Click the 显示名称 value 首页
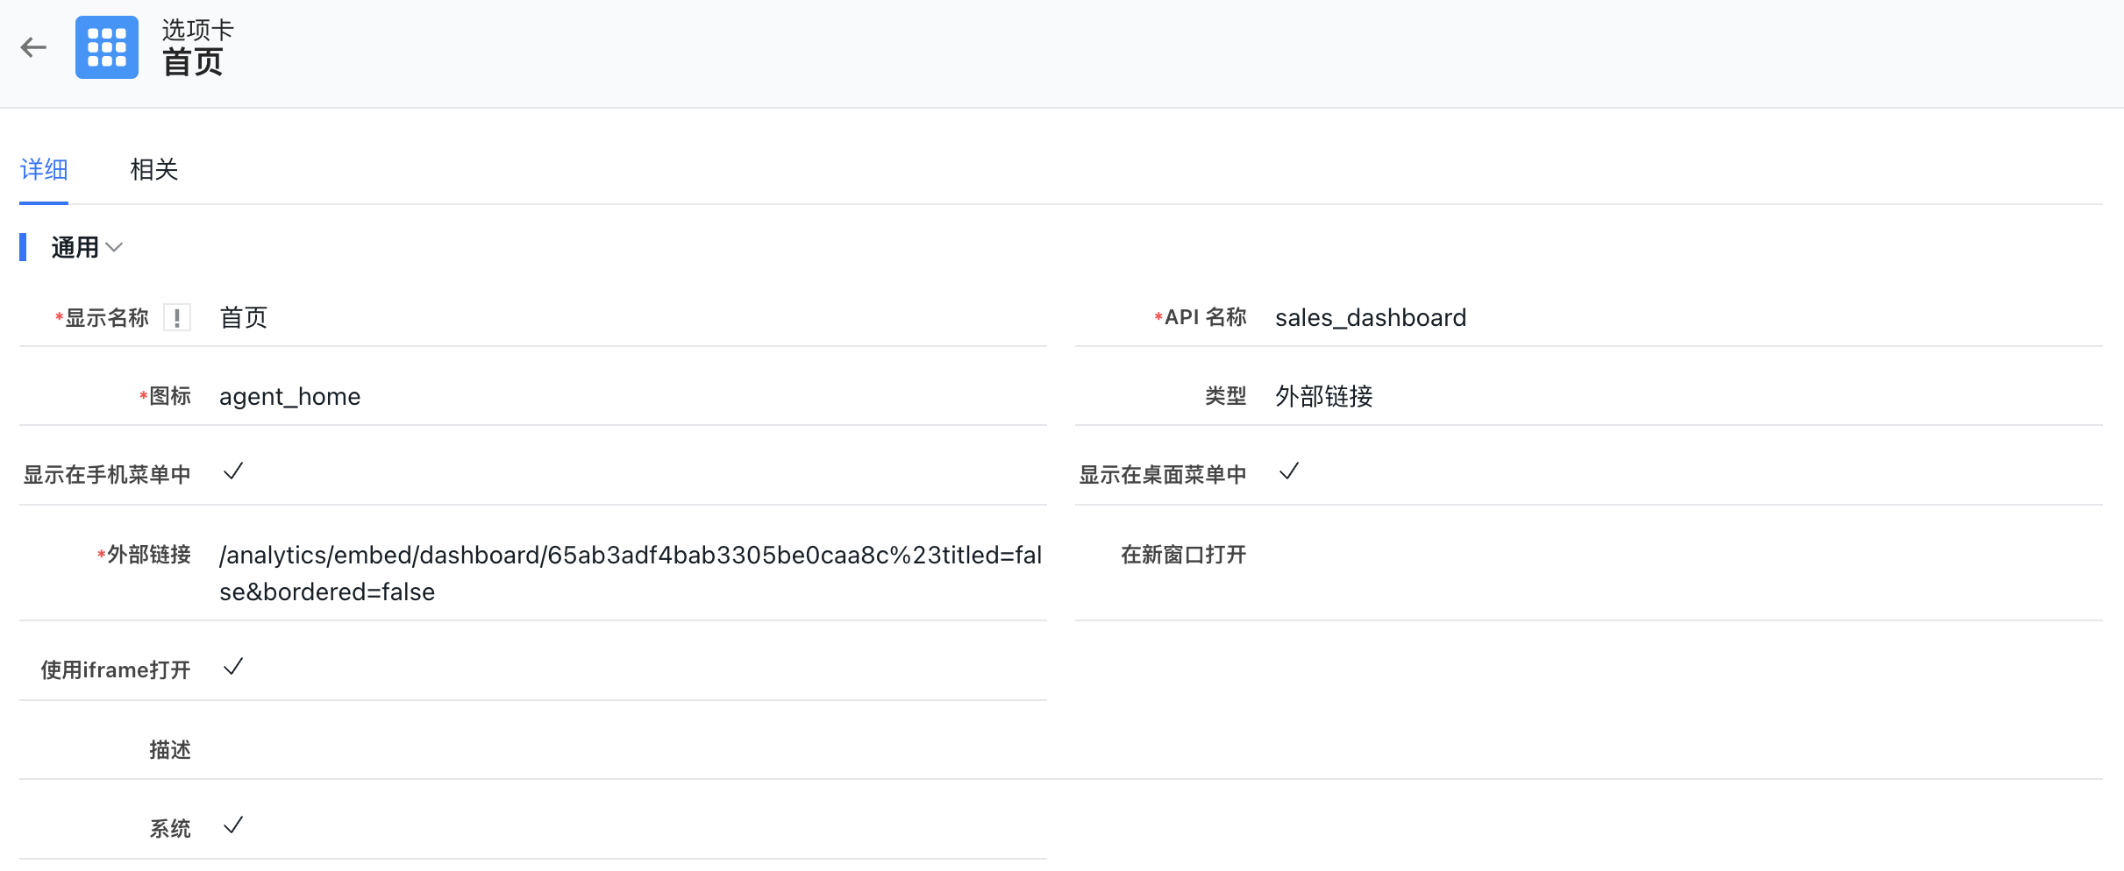This screenshot has width=2124, height=871. (244, 317)
